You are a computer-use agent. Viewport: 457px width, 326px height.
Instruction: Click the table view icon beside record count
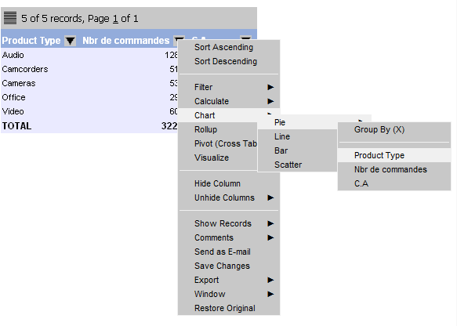click(10, 18)
